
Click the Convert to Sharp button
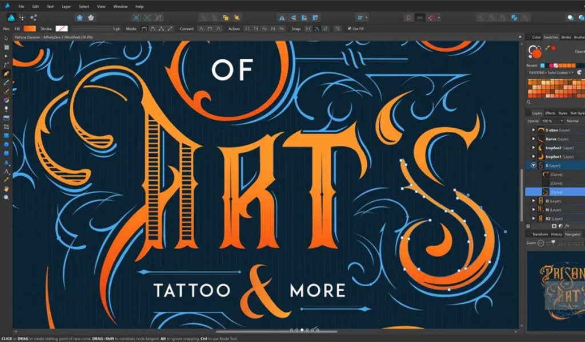[201, 28]
